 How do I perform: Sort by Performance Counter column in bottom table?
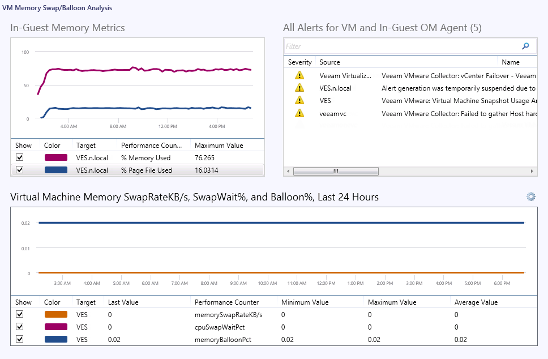pyautogui.click(x=226, y=302)
